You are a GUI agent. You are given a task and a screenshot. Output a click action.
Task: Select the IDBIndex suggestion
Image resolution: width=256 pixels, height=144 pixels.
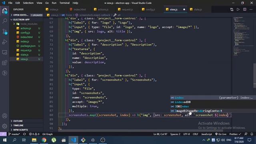213,106
